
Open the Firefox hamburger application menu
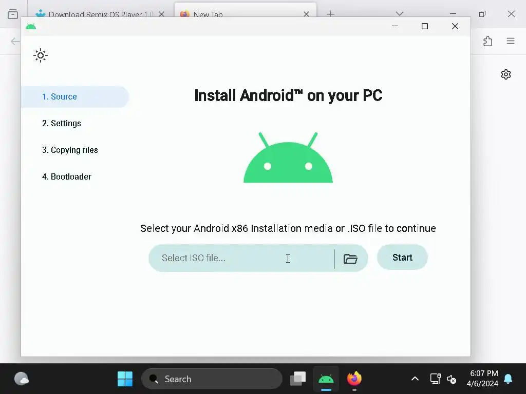(x=511, y=41)
